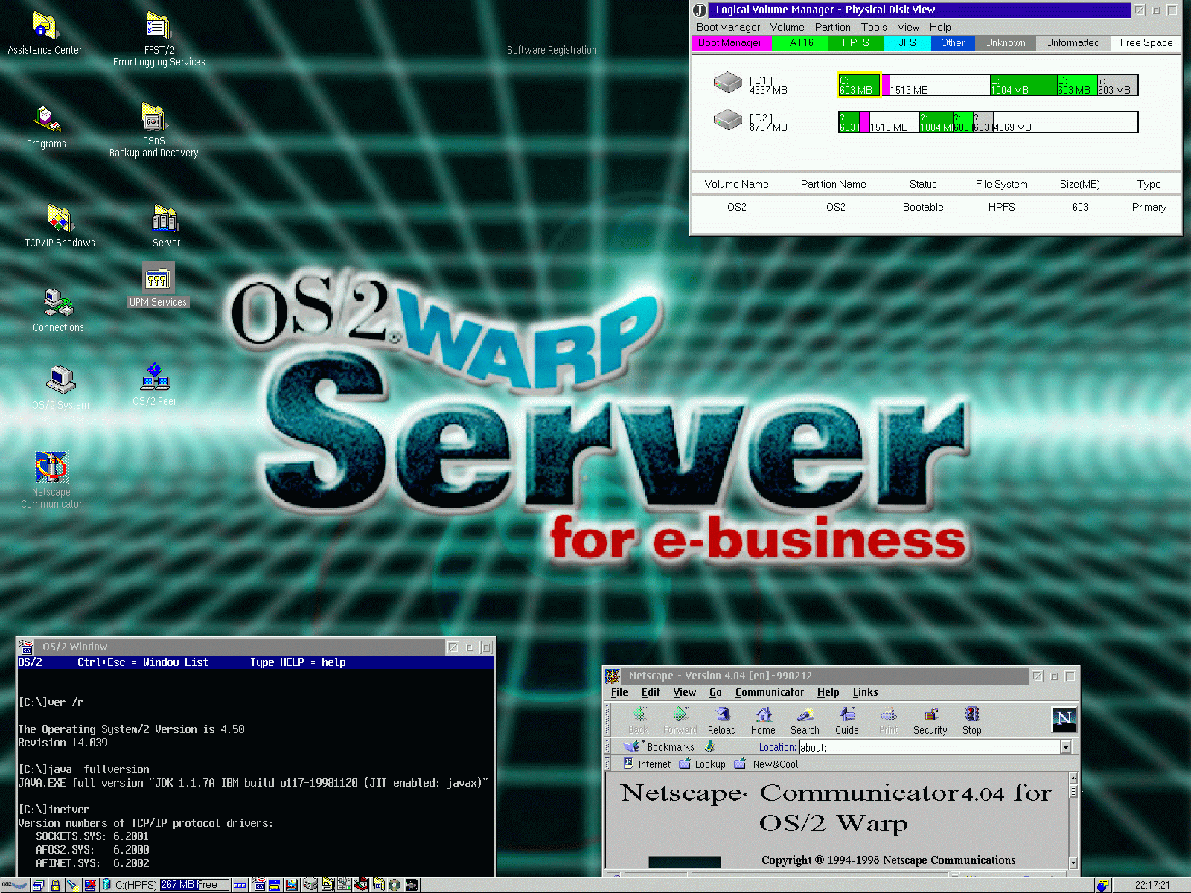Click the cyan JFS legend swatch

[907, 43]
